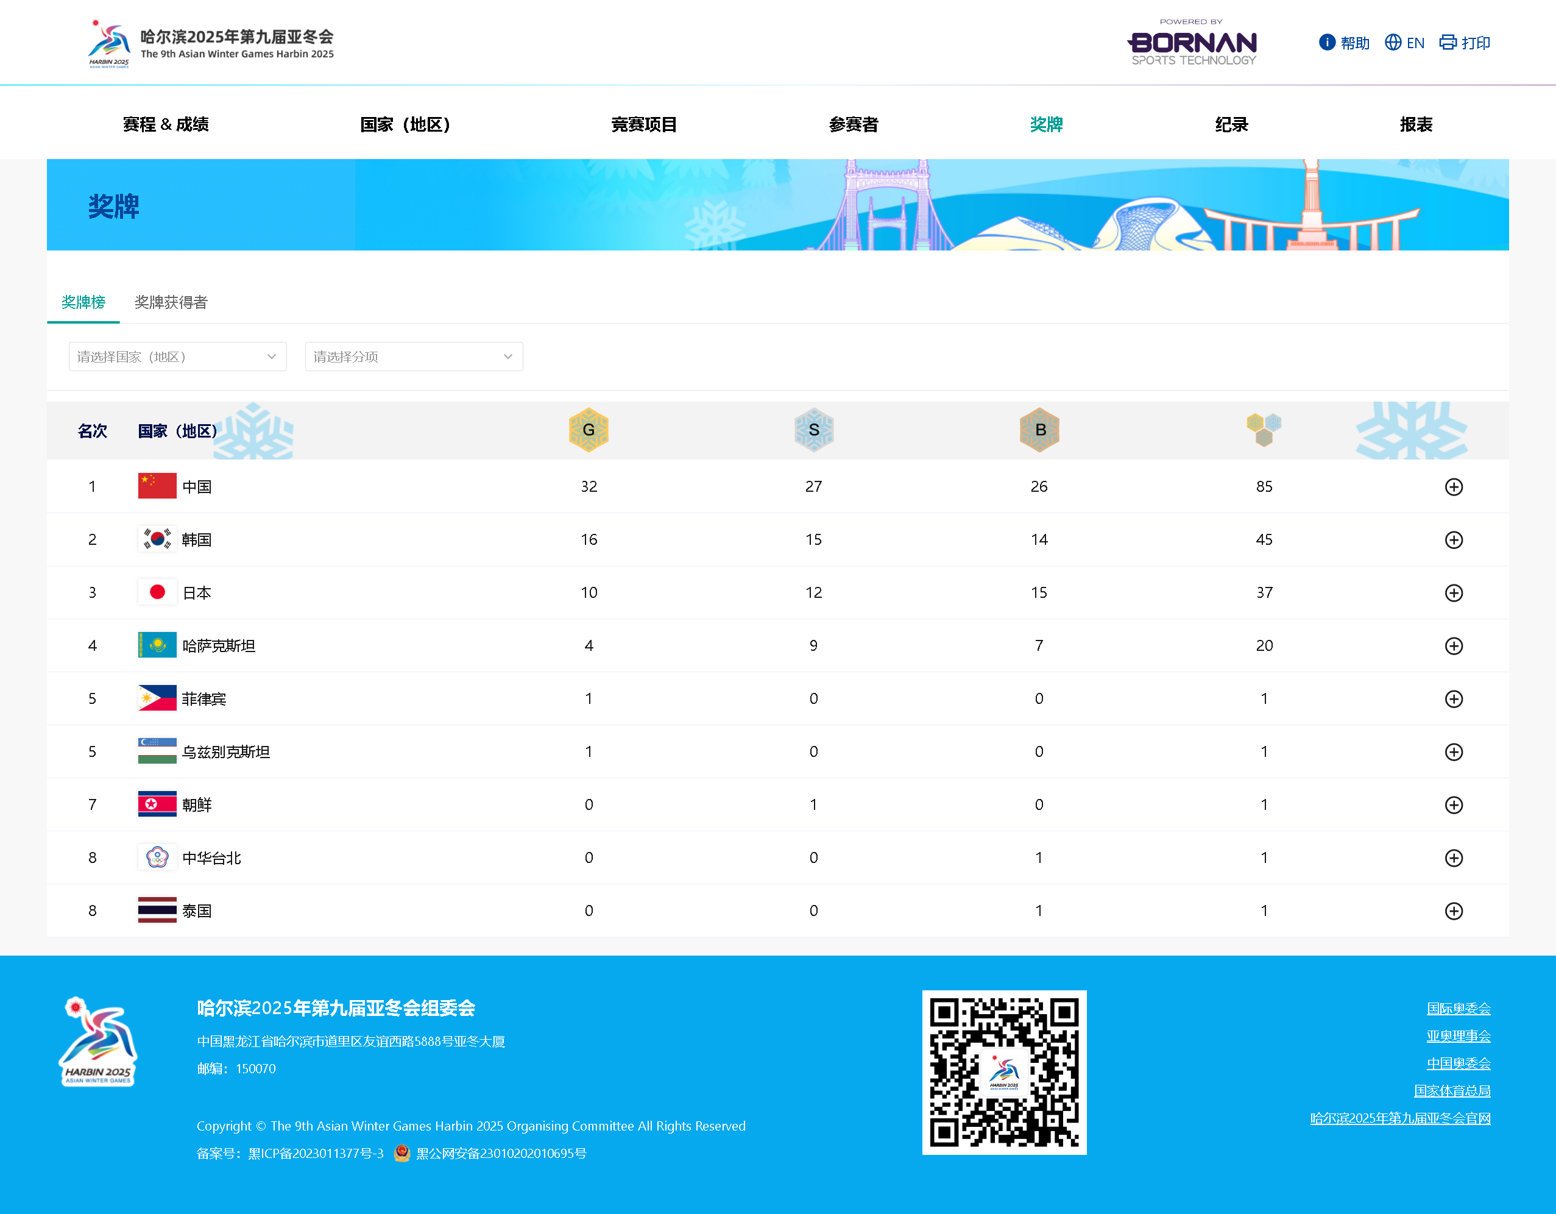Click the silver medal S column icon
The height and width of the screenshot is (1214, 1556).
[813, 430]
